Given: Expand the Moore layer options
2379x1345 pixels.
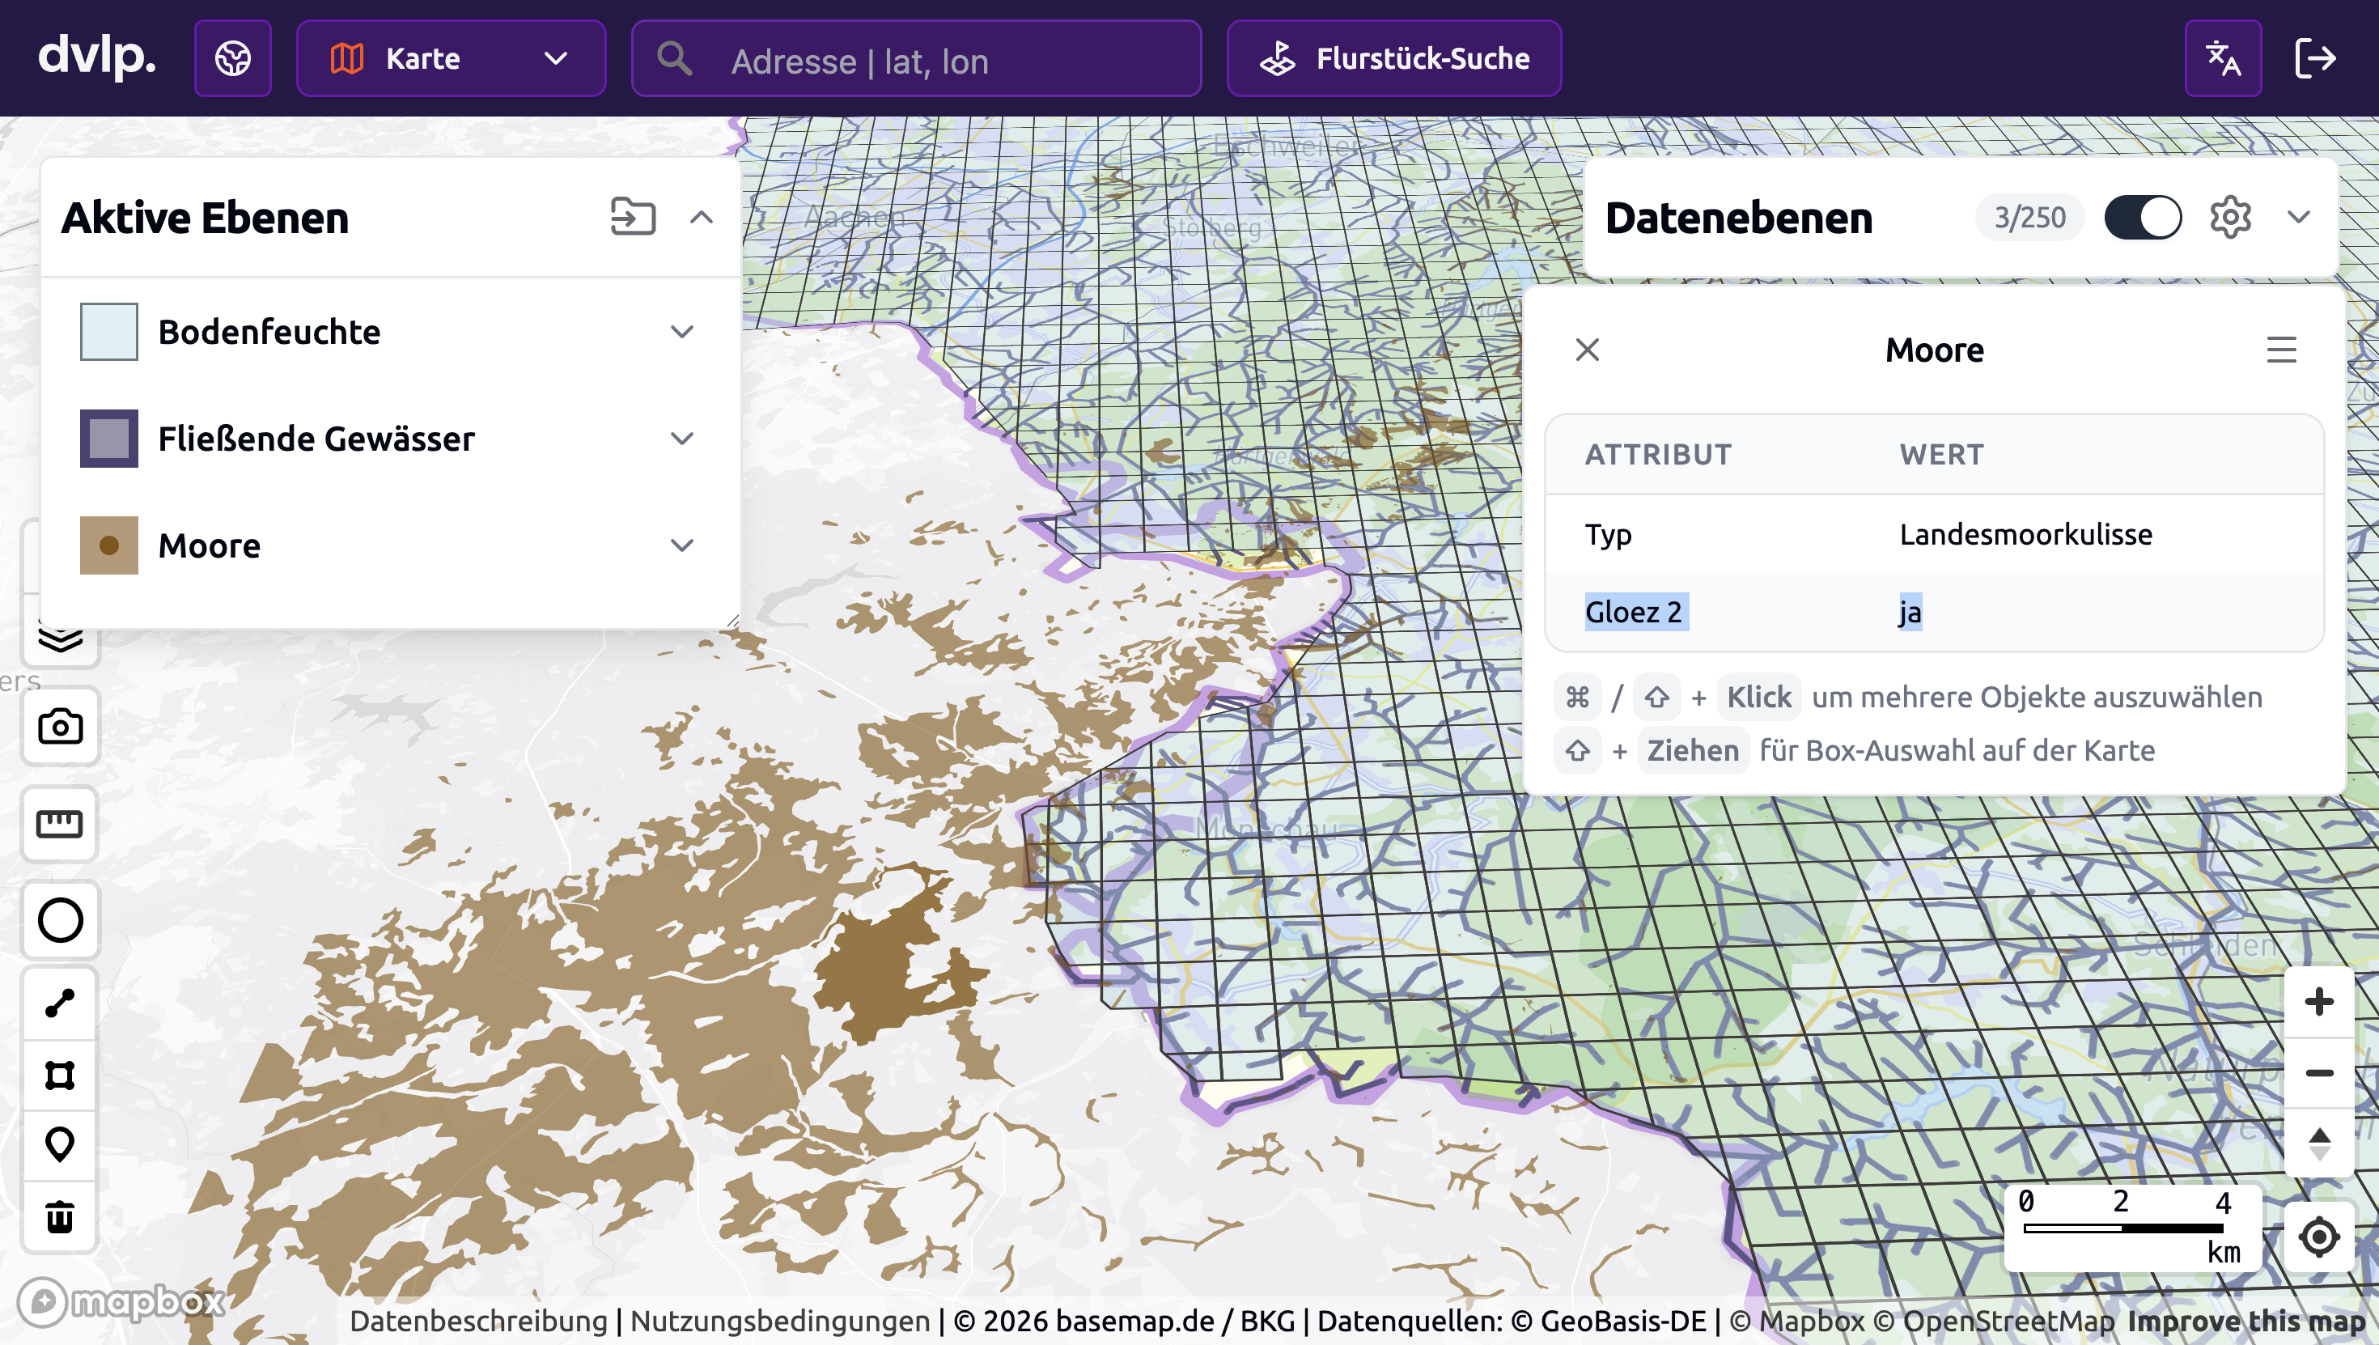Looking at the screenshot, I should tap(681, 545).
